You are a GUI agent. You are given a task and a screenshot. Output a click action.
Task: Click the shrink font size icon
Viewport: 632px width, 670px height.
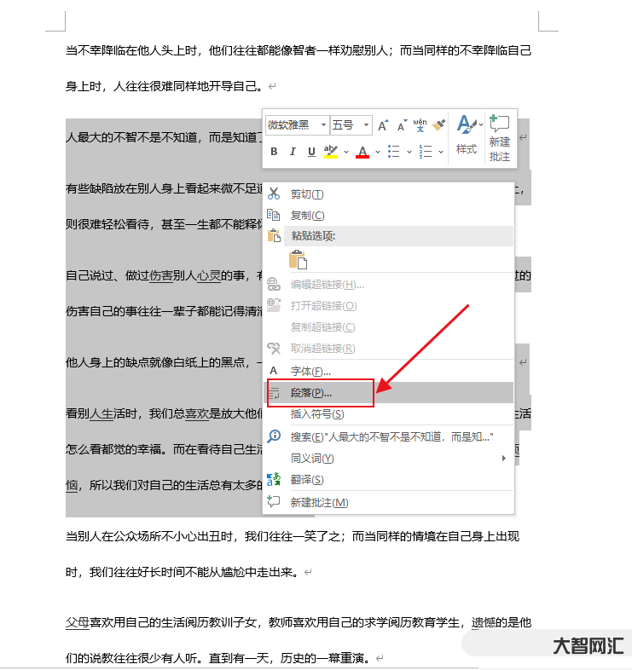[x=401, y=125]
